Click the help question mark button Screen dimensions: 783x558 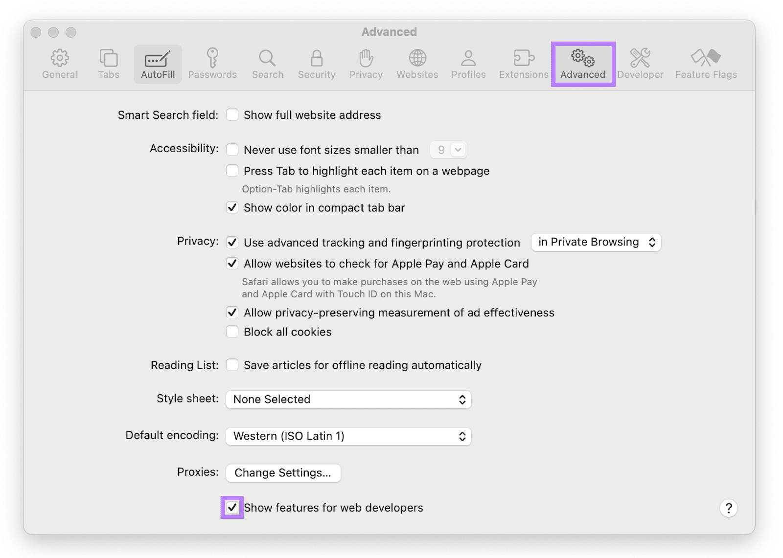[x=728, y=508]
